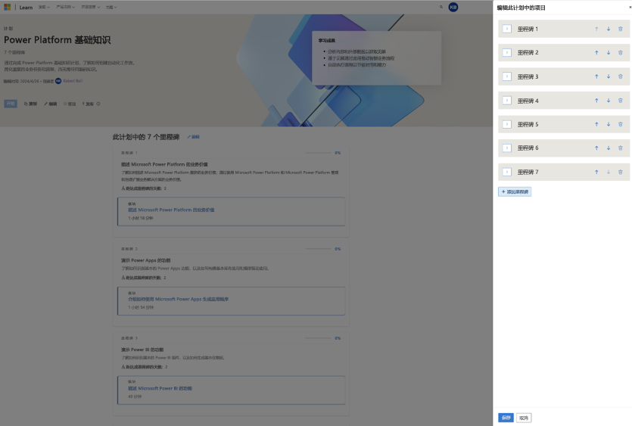Expand 里程碑 7 with its chevron
Screen dimensions: 632x426
[x=507, y=172]
